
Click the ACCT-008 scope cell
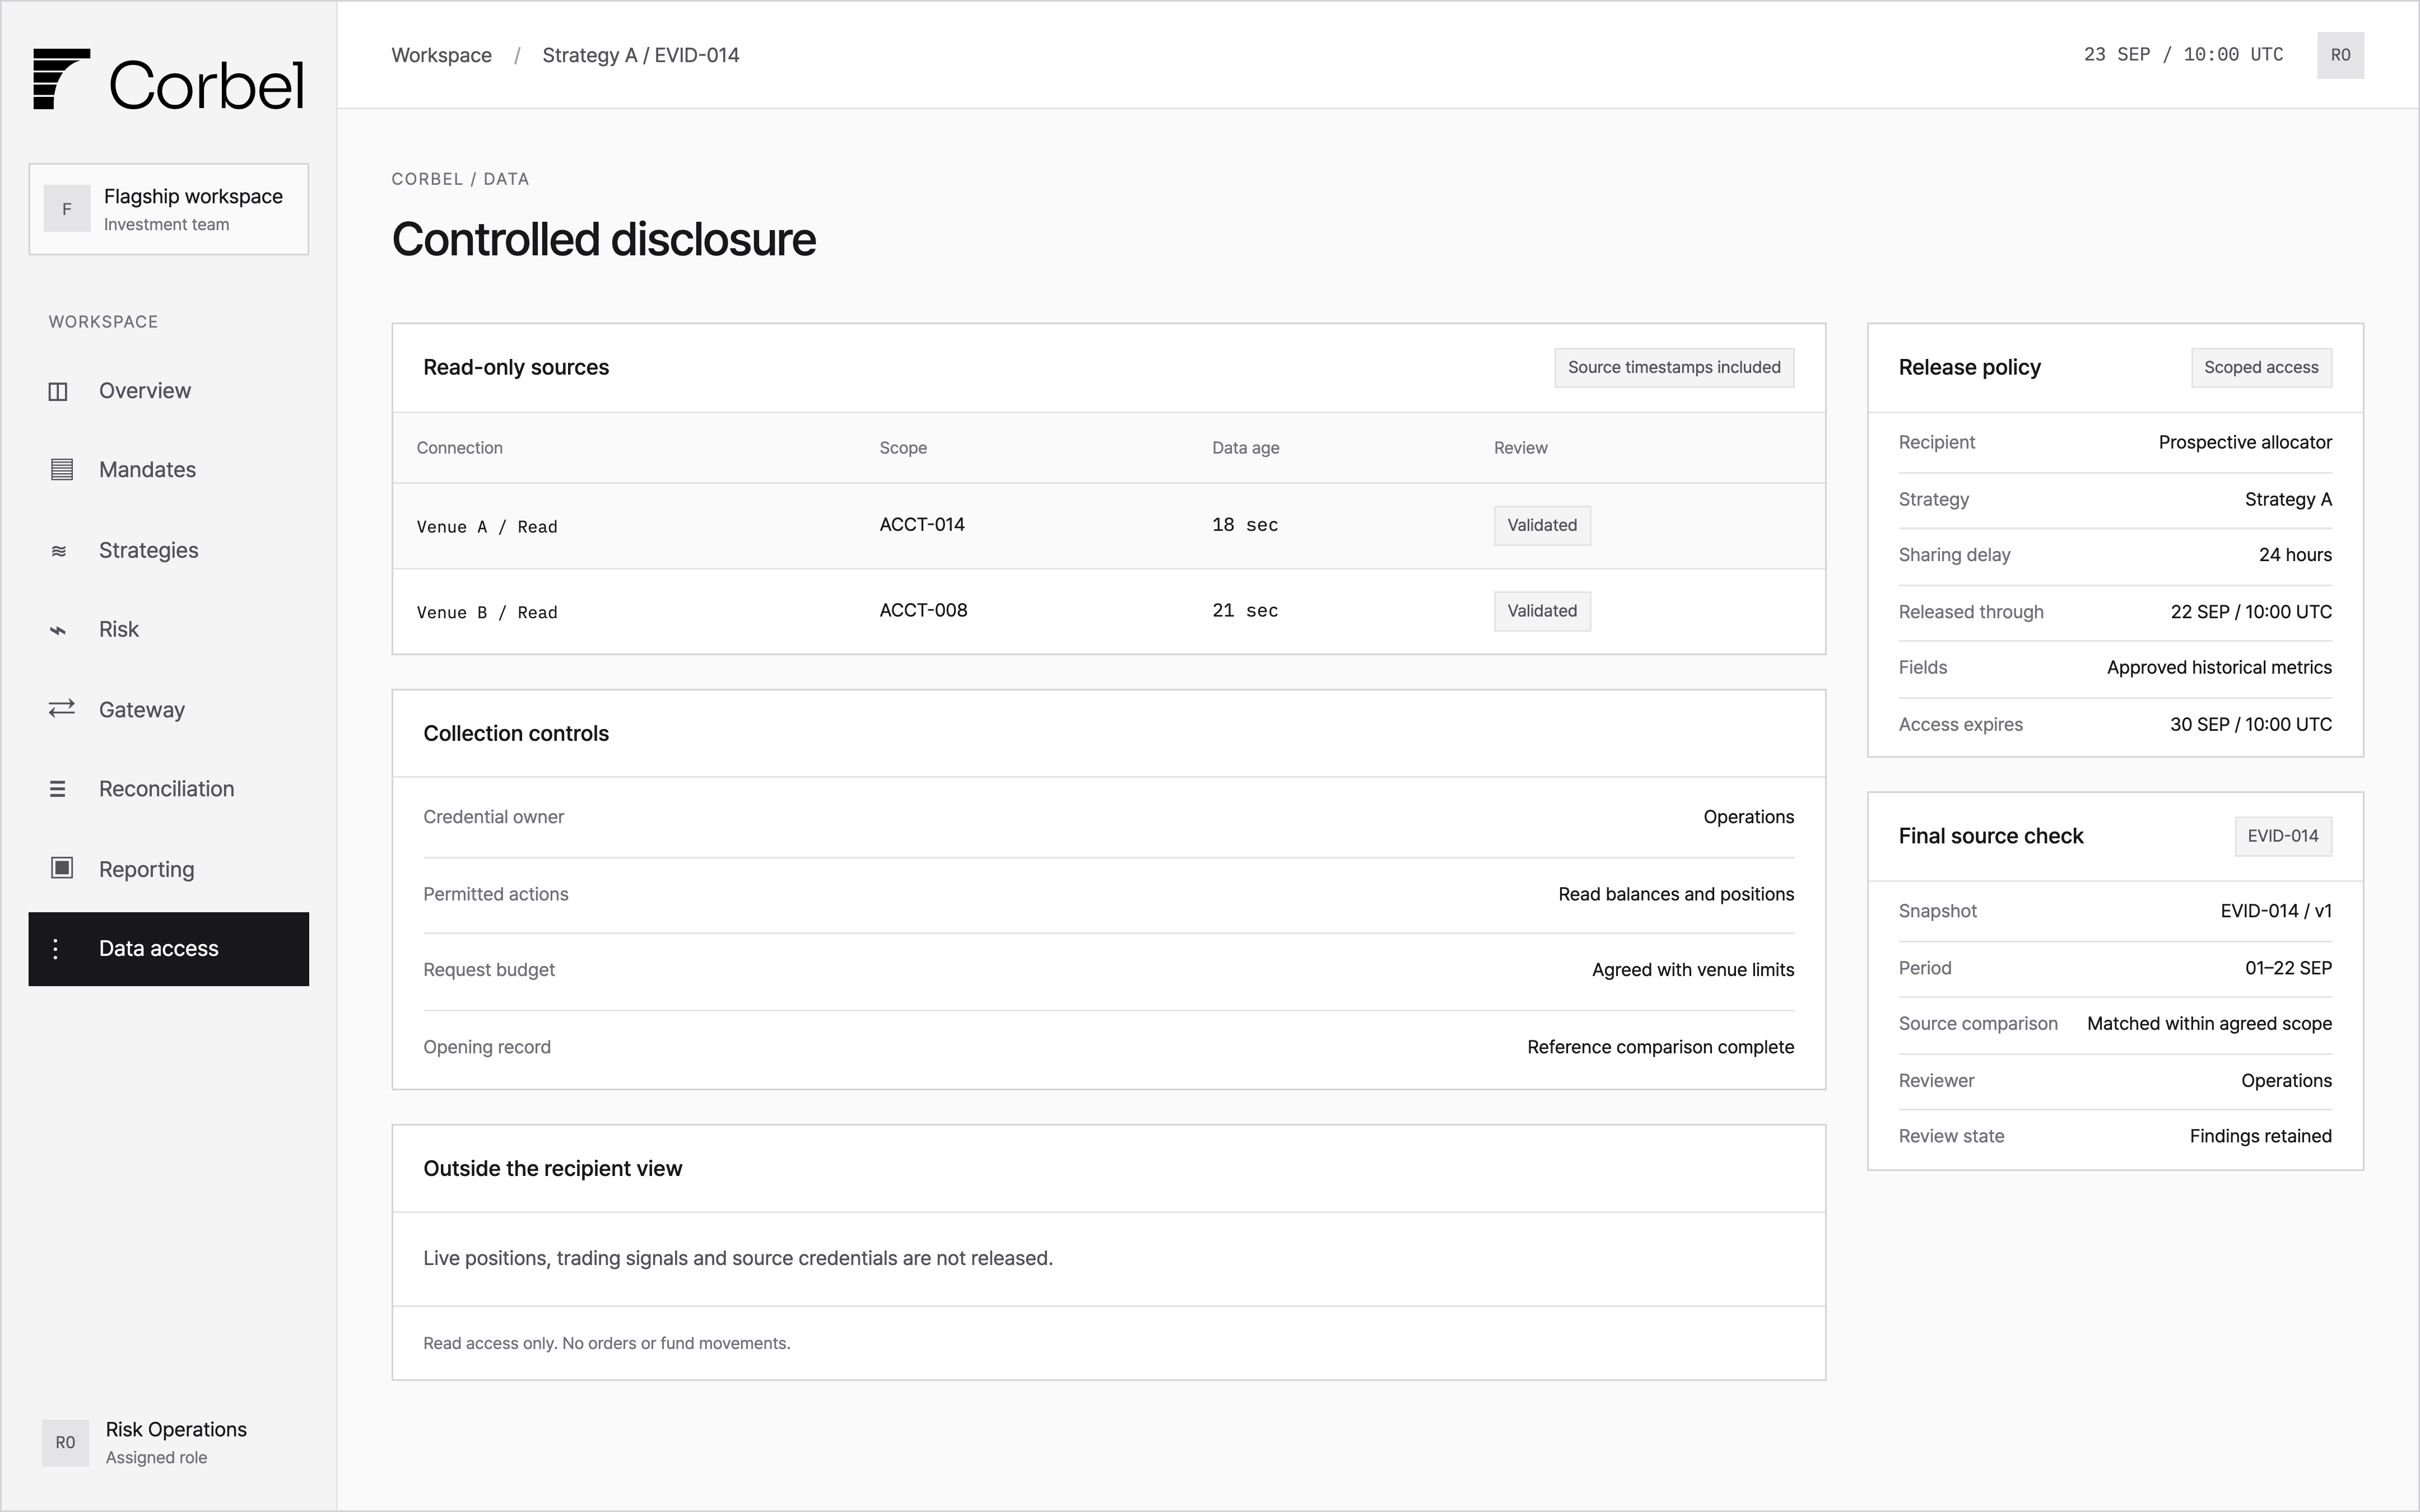point(923,610)
